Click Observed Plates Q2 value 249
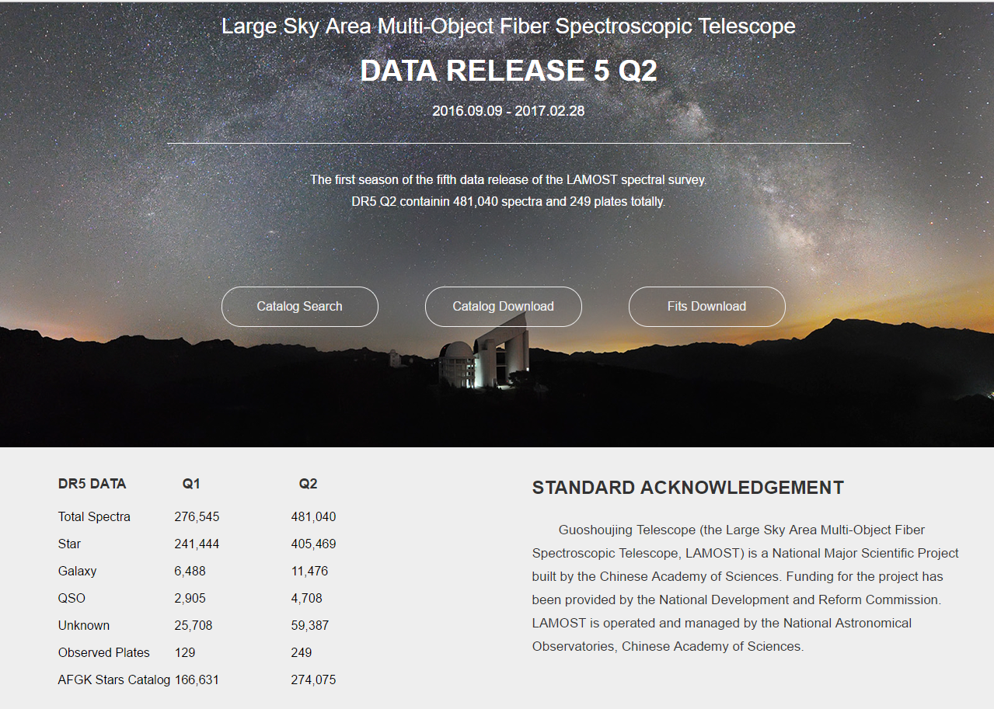This screenshot has width=994, height=709. 302,653
